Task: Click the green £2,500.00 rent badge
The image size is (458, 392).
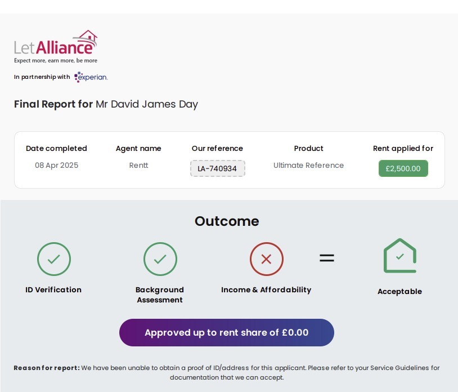Action: click(x=403, y=168)
